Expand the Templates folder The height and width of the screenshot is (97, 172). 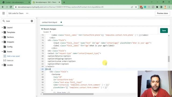(x=2, y=32)
